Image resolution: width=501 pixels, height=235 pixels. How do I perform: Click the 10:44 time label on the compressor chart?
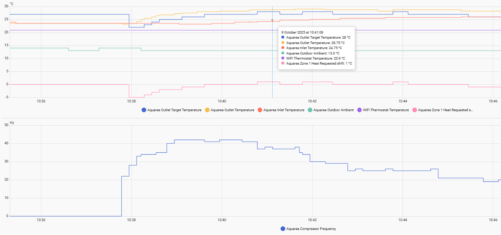[x=403, y=220]
